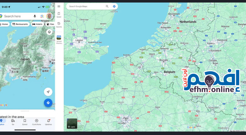Image resolution: width=246 pixels, height=135 pixels.
Task: Click the Amsterdam label on the map
Action: click(x=174, y=14)
